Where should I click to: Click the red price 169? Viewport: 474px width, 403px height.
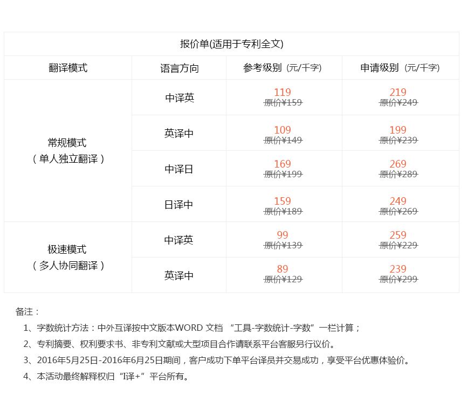click(283, 164)
